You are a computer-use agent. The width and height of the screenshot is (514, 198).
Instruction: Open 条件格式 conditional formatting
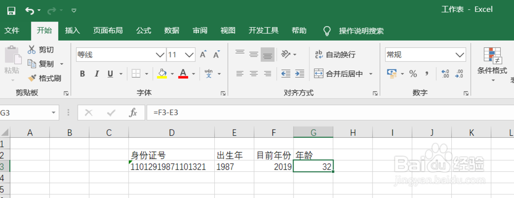click(492, 65)
